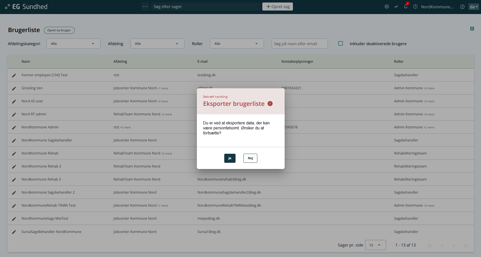Screen dimensions: 481x257
Task: Open the Afdeling filter dropdown
Action: (157, 44)
